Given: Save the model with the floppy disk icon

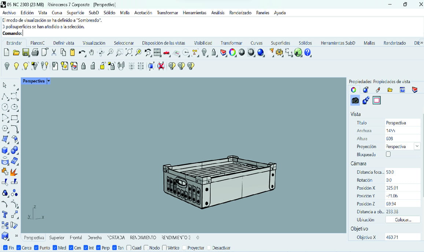Looking at the screenshot, I should 26,52.
